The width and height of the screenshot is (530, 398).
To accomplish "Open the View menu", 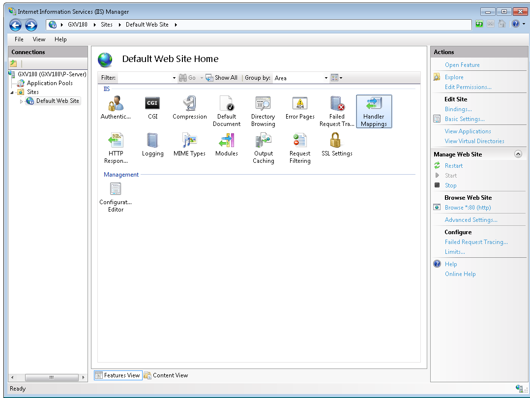I will [39, 39].
